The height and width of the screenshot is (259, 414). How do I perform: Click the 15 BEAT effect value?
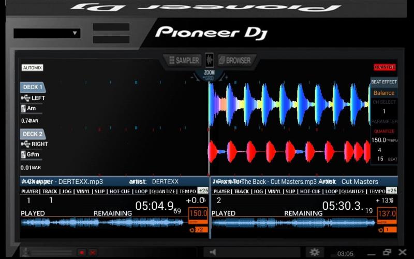pos(380,159)
